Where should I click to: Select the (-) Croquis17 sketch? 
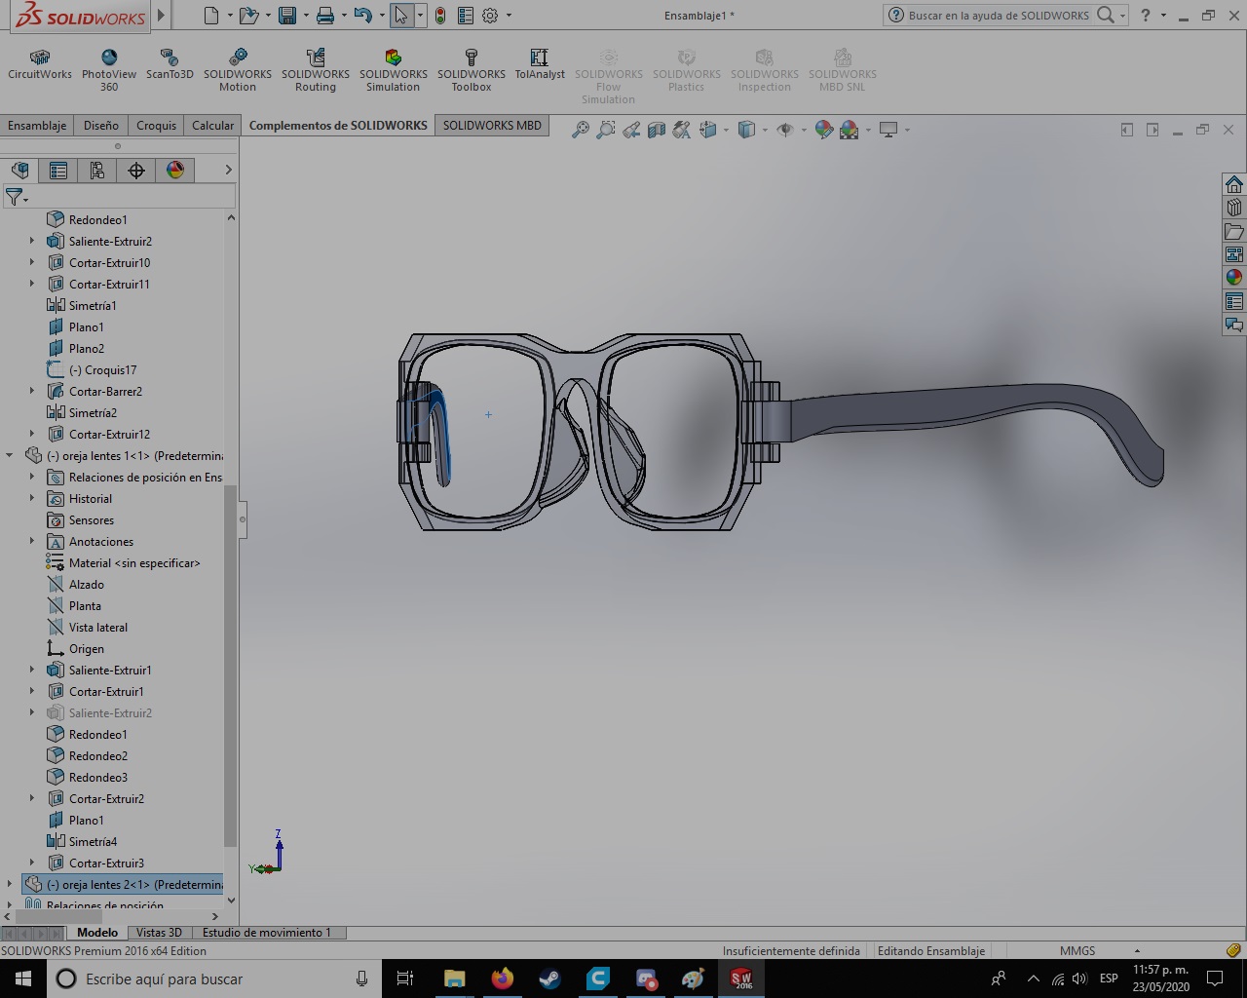pos(102,370)
